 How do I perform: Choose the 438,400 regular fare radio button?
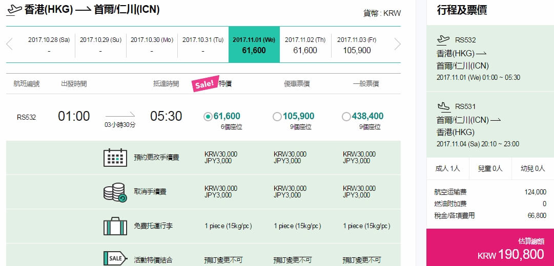coord(346,117)
